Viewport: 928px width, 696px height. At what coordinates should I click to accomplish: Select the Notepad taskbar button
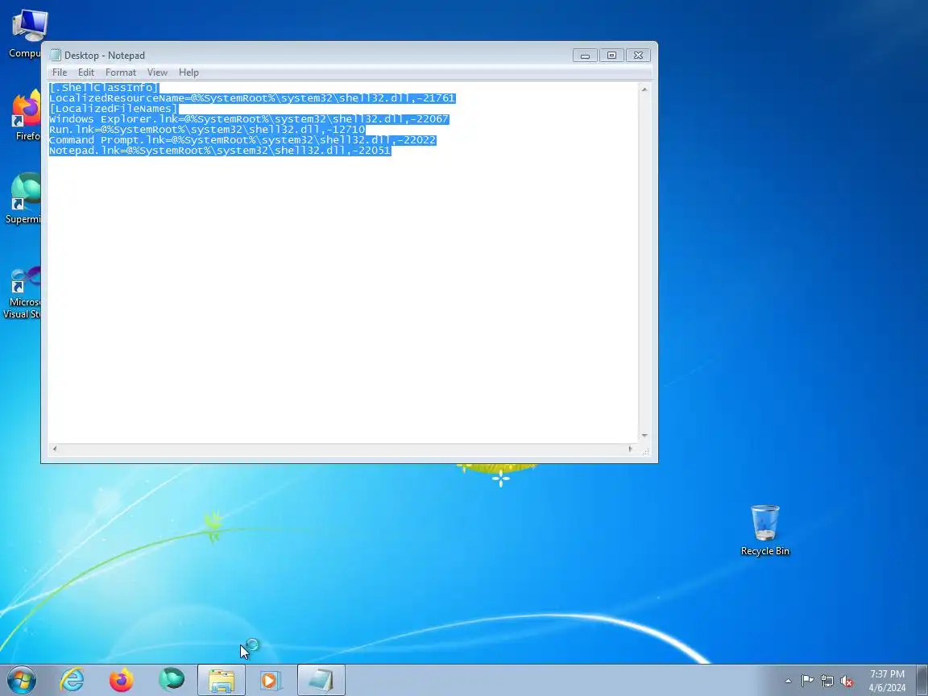(x=321, y=680)
